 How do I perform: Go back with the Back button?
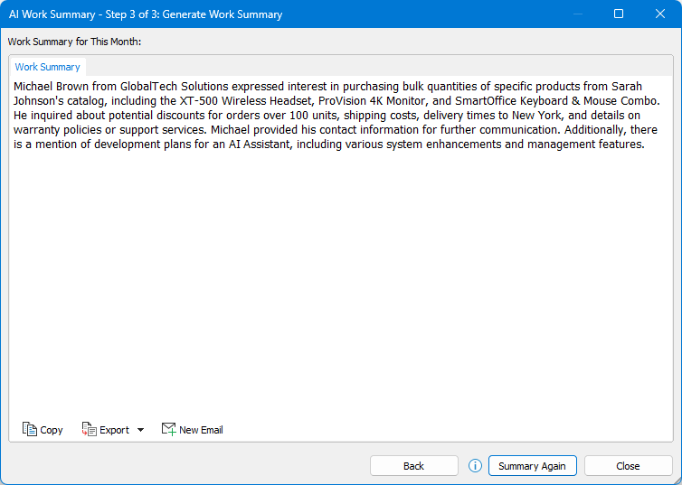[413, 466]
